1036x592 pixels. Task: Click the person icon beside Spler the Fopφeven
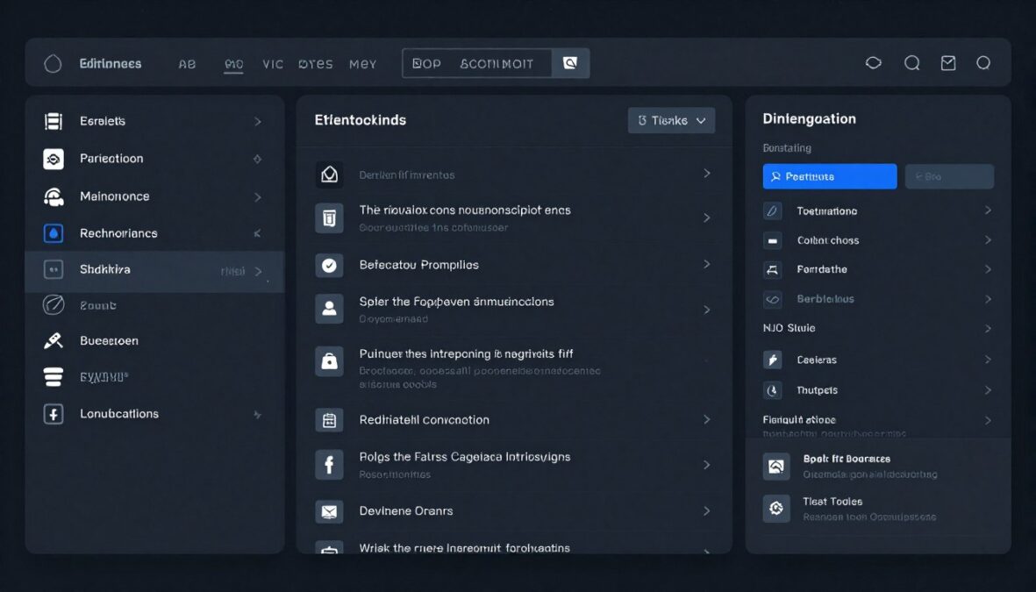[329, 309]
